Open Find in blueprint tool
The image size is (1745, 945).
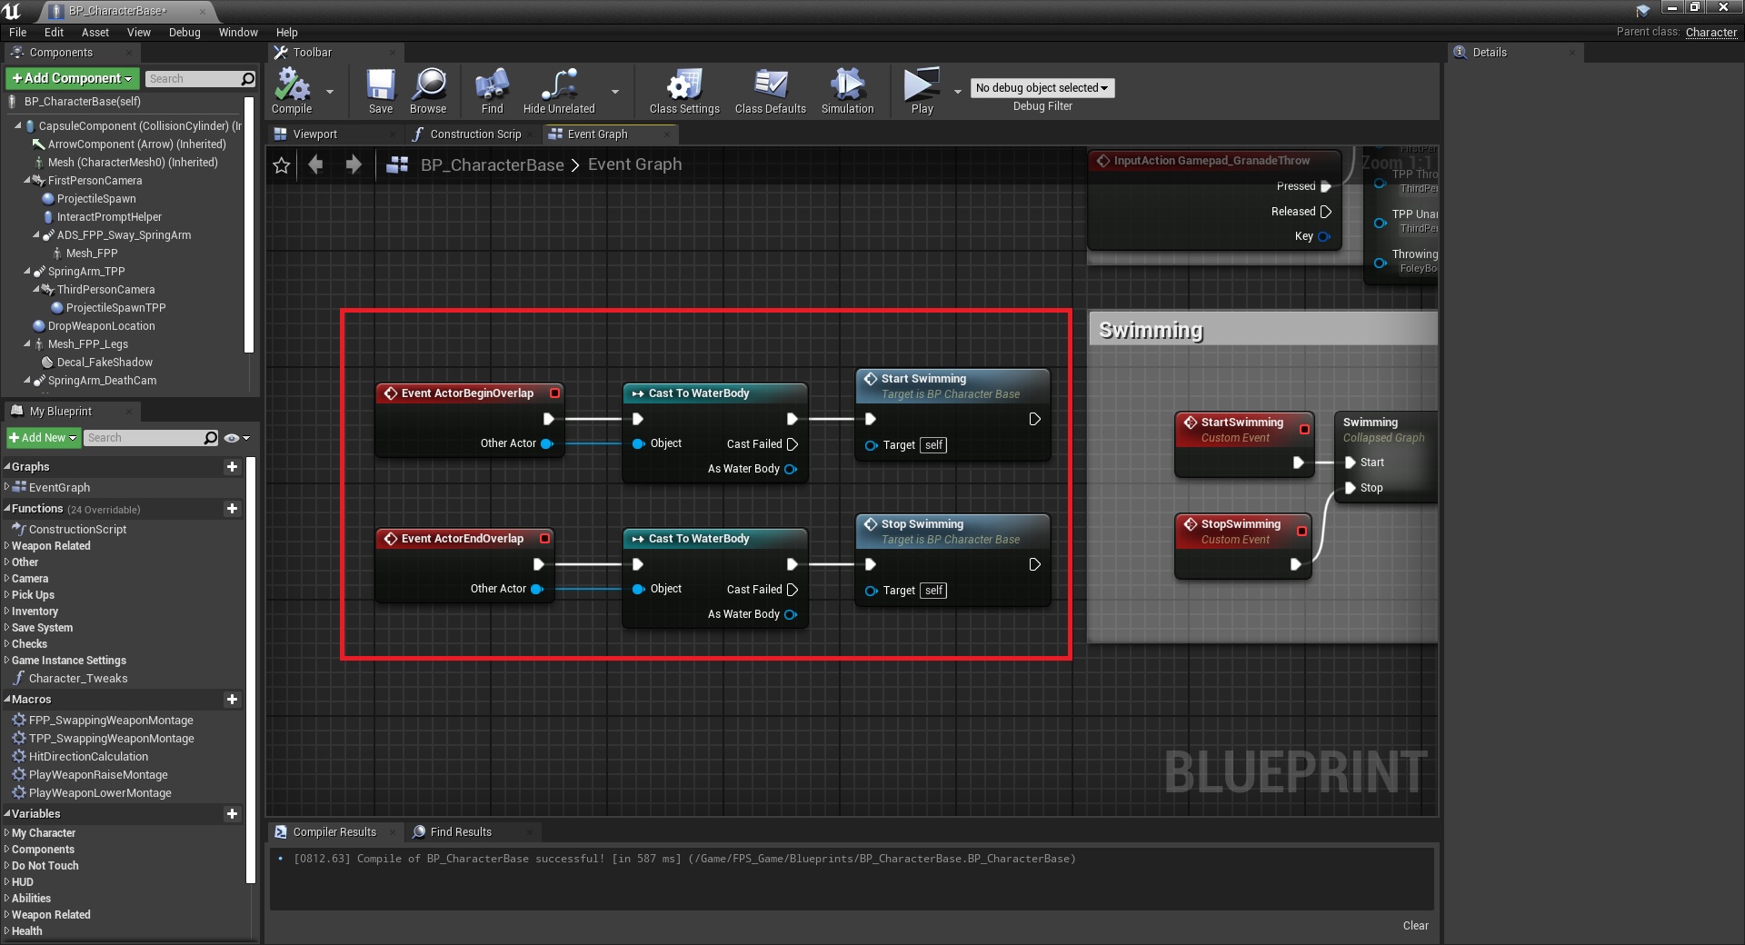492,85
